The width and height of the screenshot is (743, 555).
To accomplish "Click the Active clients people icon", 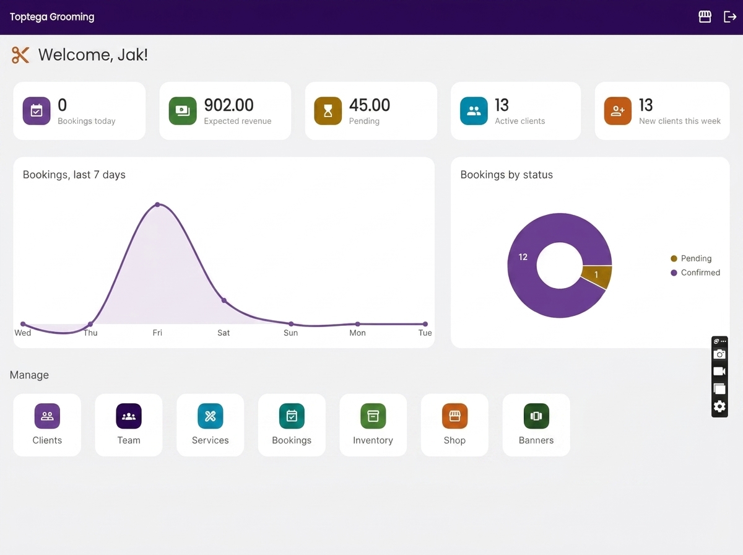I will pos(474,111).
